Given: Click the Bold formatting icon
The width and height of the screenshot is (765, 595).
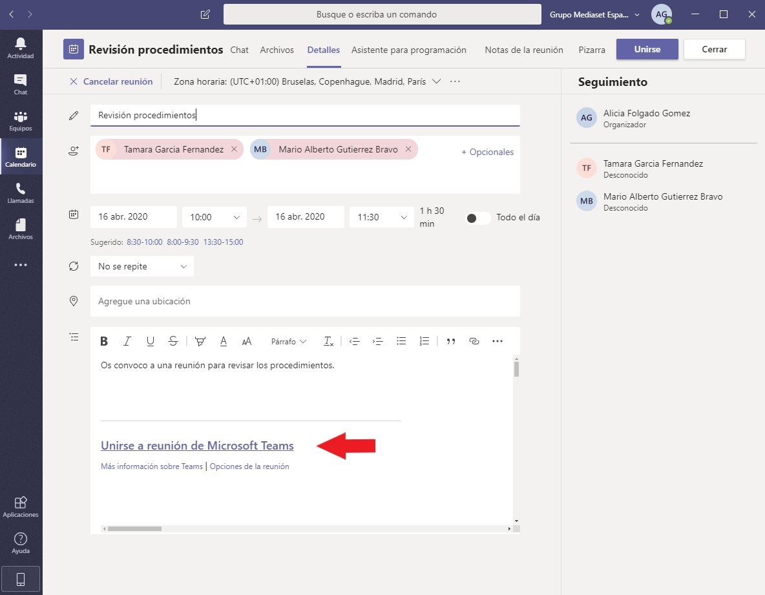Looking at the screenshot, I should (104, 341).
